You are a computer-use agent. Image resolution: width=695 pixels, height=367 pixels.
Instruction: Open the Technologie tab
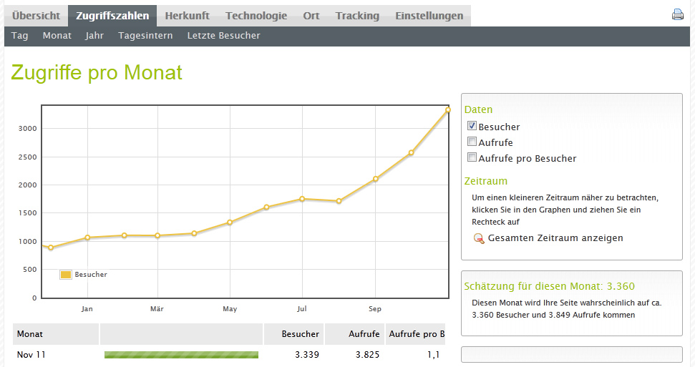pos(256,16)
